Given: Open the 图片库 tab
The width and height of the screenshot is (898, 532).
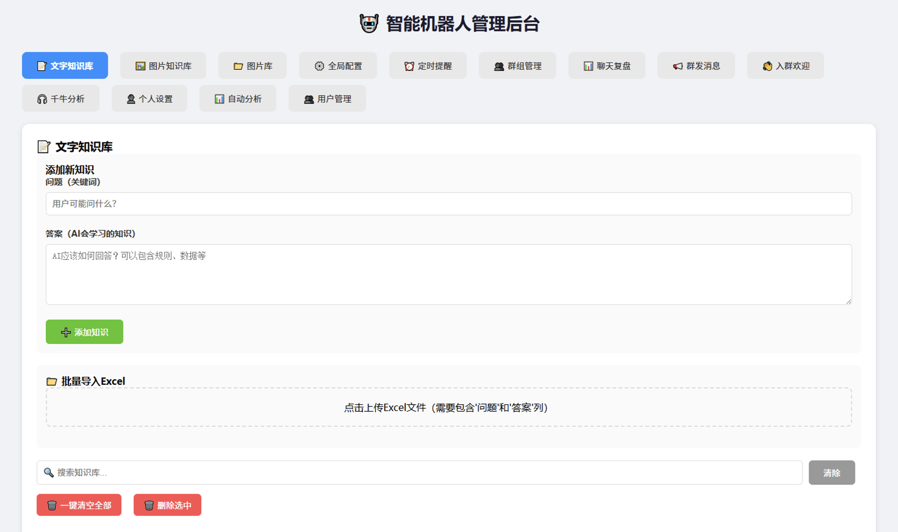Looking at the screenshot, I should [253, 65].
